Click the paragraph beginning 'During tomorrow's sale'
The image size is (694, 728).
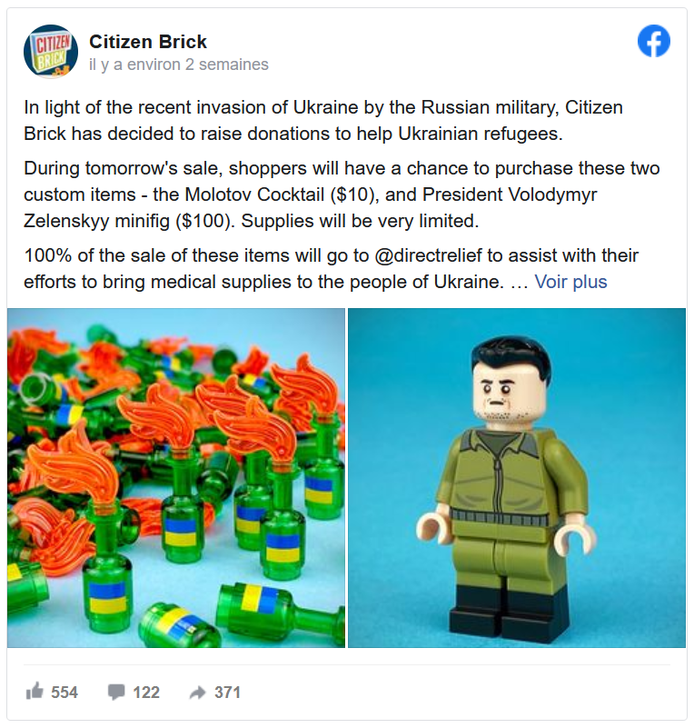[342, 194]
